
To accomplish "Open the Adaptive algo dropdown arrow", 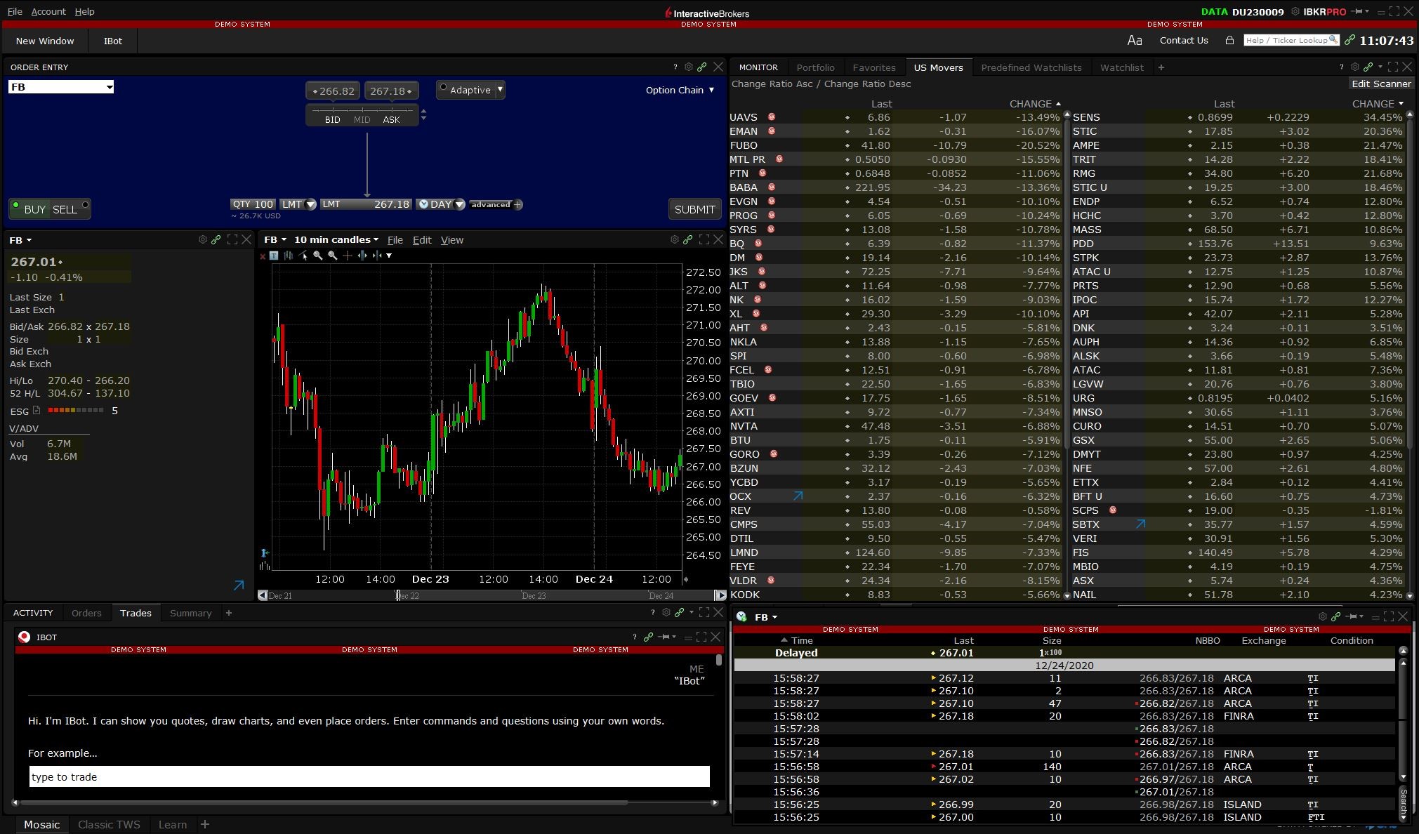I will tap(500, 90).
